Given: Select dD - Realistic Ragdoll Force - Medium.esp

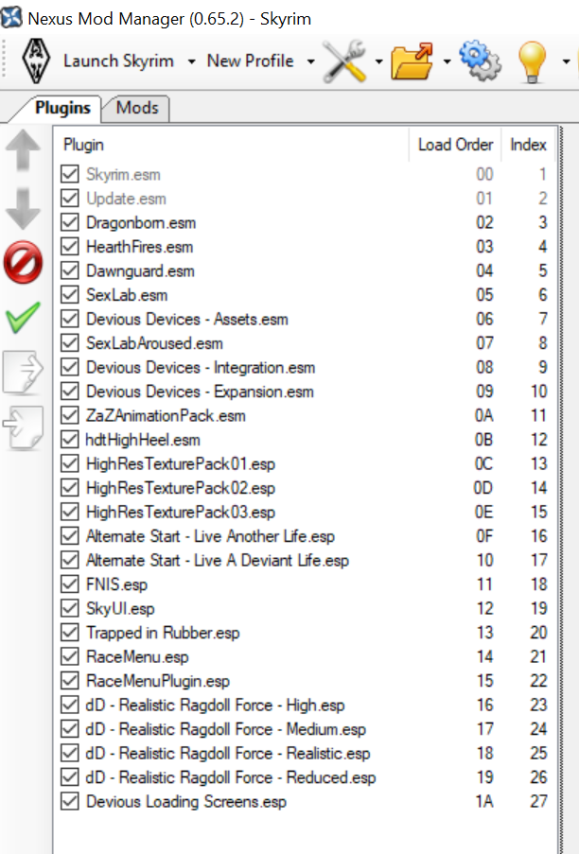Looking at the screenshot, I should click(305, 729).
